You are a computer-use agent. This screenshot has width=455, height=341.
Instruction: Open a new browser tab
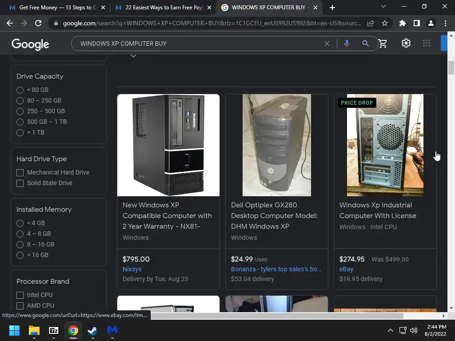click(x=332, y=8)
